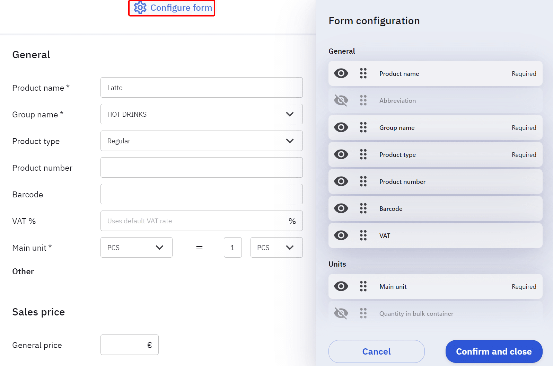Click the VAT row drag handle
553x366 pixels.
point(363,235)
